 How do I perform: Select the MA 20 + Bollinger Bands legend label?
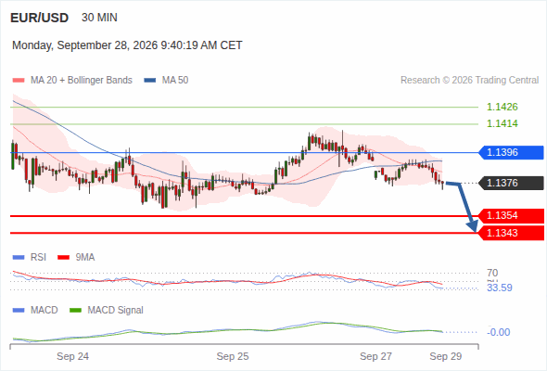tap(82, 81)
